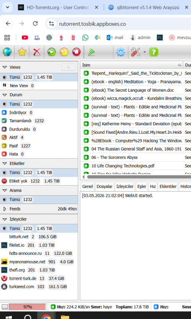The image size is (191, 319).
Task: Collapse the İzleyiciler trackers section
Action: (x=5, y=219)
